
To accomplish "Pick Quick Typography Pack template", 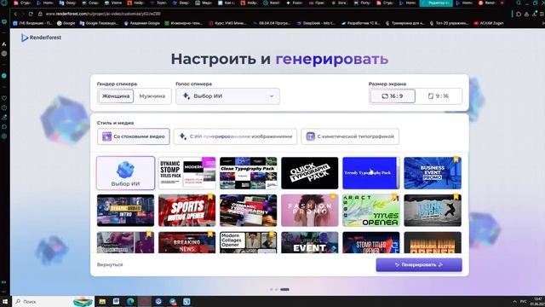I will coord(310,173).
